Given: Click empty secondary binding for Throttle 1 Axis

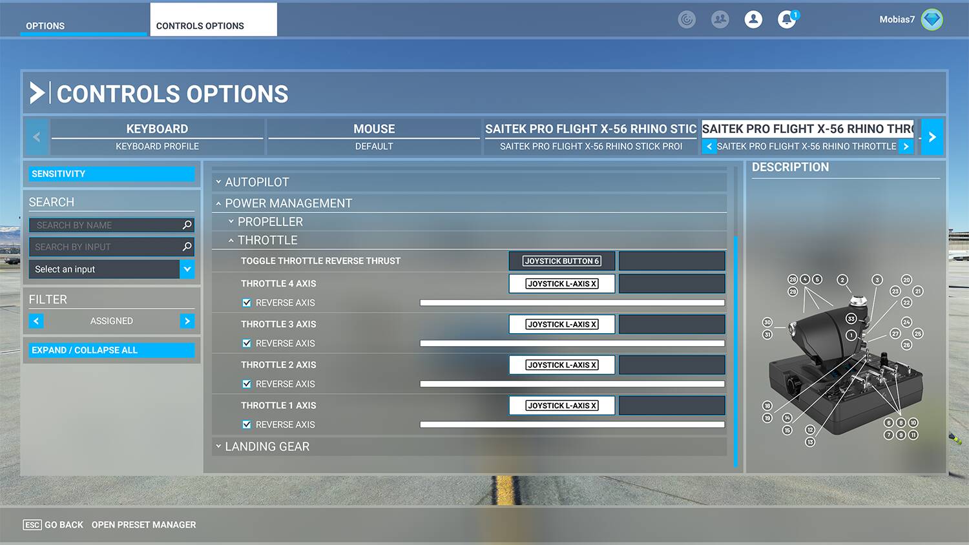Looking at the screenshot, I should pos(672,406).
